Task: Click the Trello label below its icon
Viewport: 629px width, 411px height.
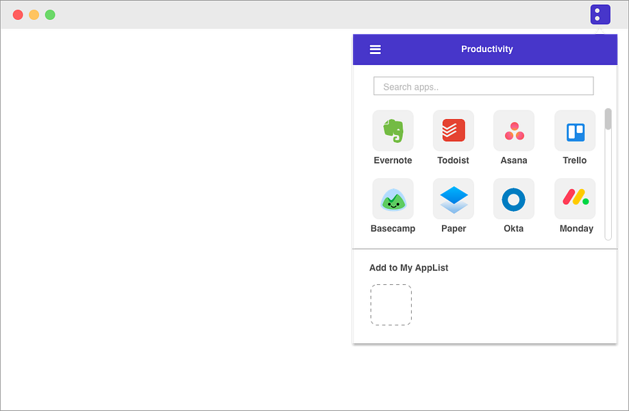Action: (575, 160)
